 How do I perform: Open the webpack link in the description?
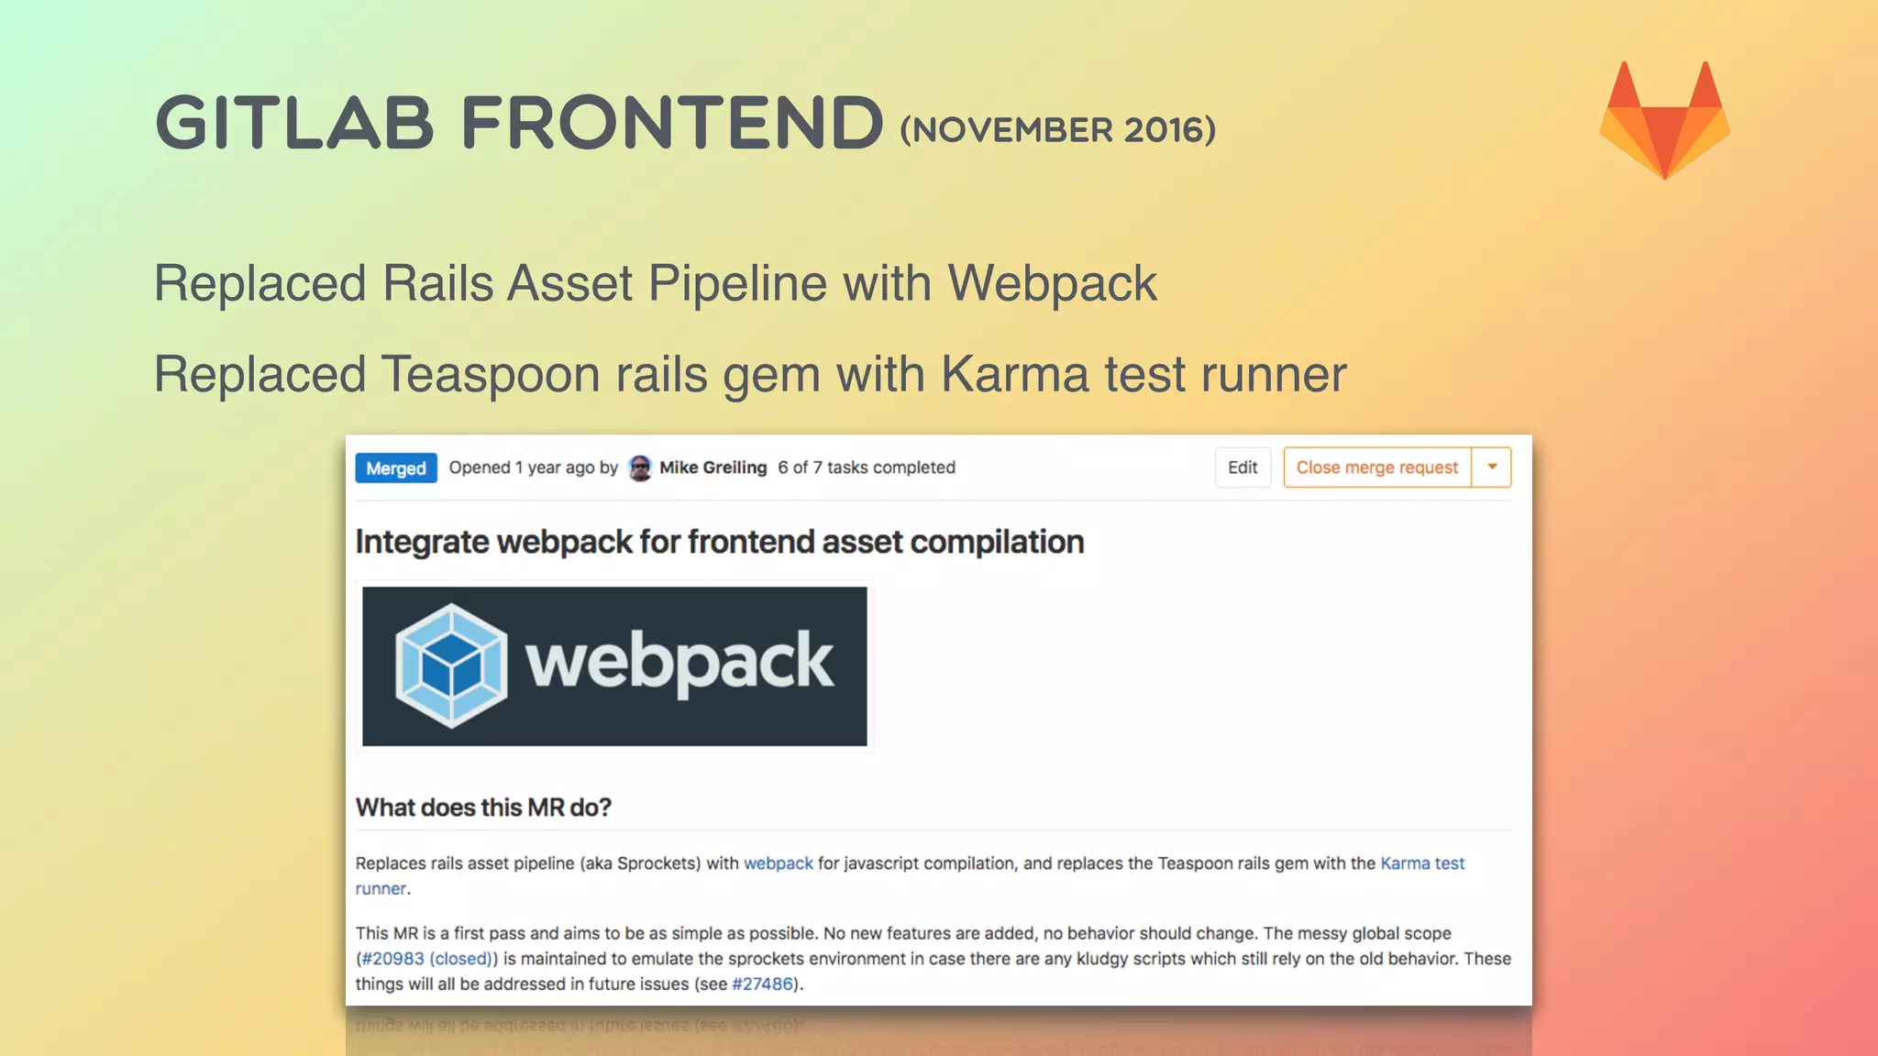pyautogui.click(x=778, y=863)
